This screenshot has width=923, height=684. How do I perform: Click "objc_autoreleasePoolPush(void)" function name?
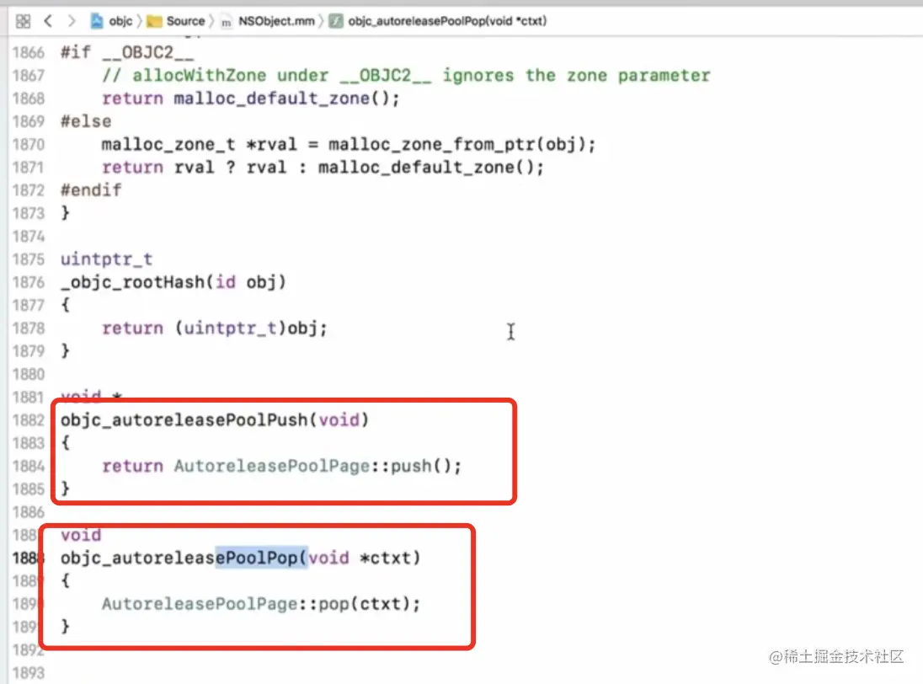pyautogui.click(x=214, y=419)
